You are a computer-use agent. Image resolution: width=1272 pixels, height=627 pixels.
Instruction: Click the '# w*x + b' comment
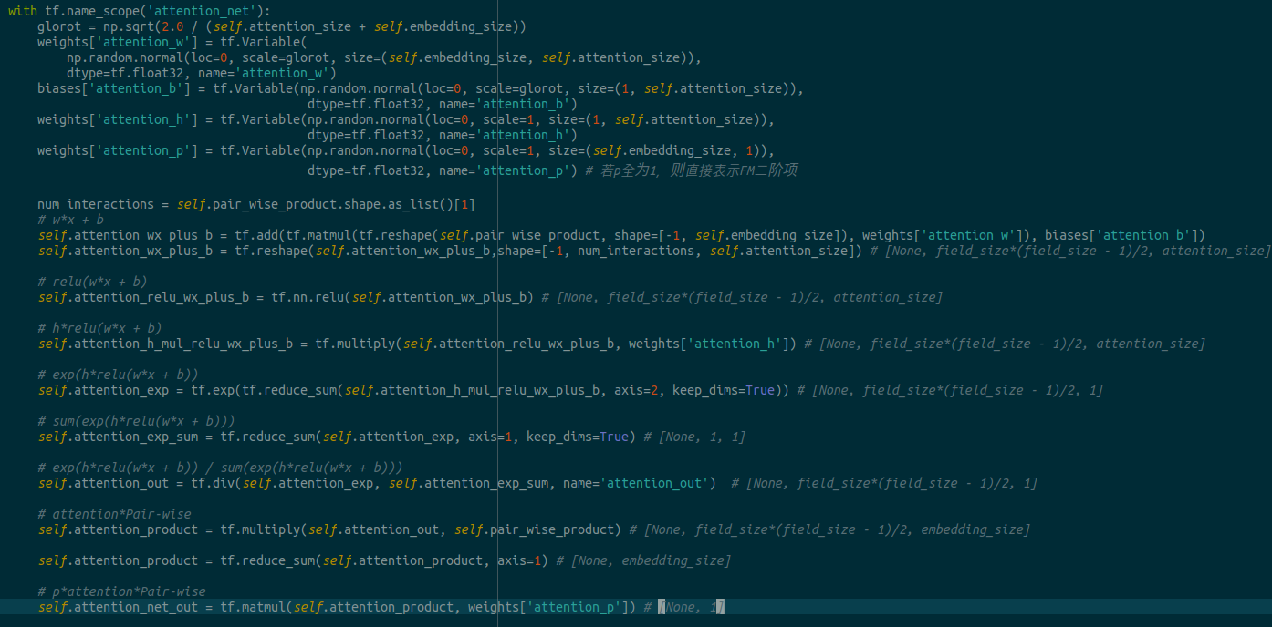(70, 220)
